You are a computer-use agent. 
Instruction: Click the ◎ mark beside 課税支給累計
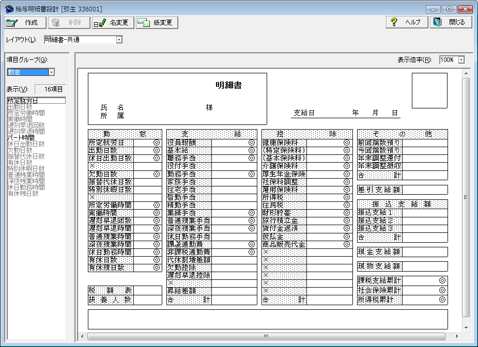pyautogui.click(x=442, y=280)
